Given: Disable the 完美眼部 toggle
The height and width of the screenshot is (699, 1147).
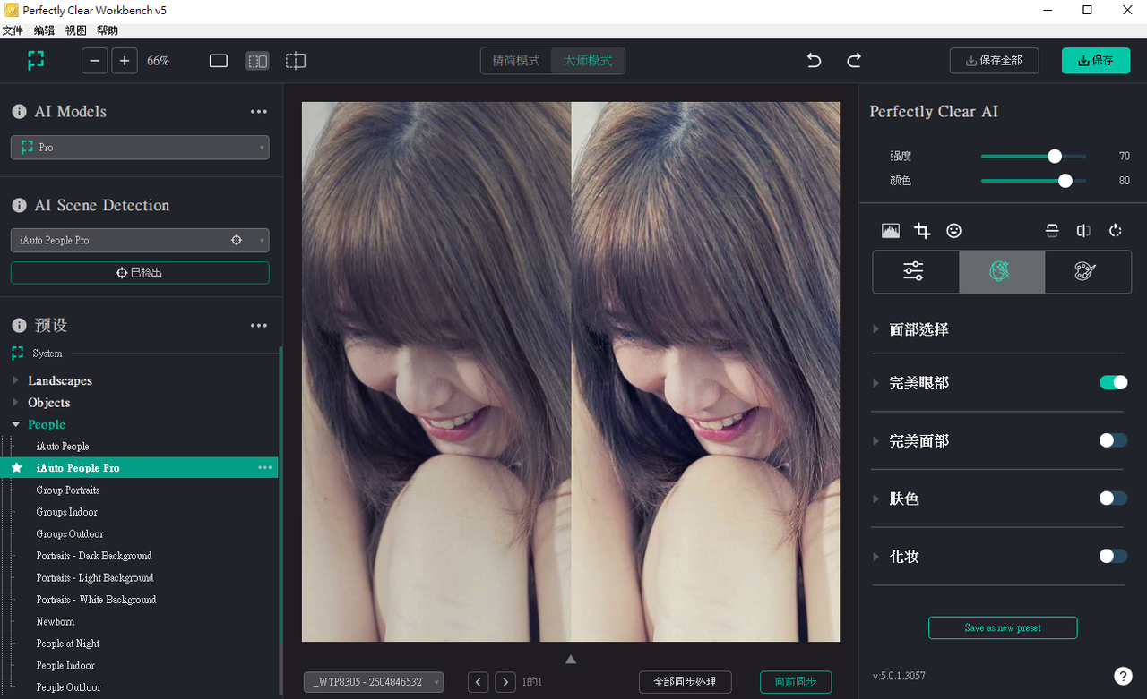Looking at the screenshot, I should tap(1113, 382).
